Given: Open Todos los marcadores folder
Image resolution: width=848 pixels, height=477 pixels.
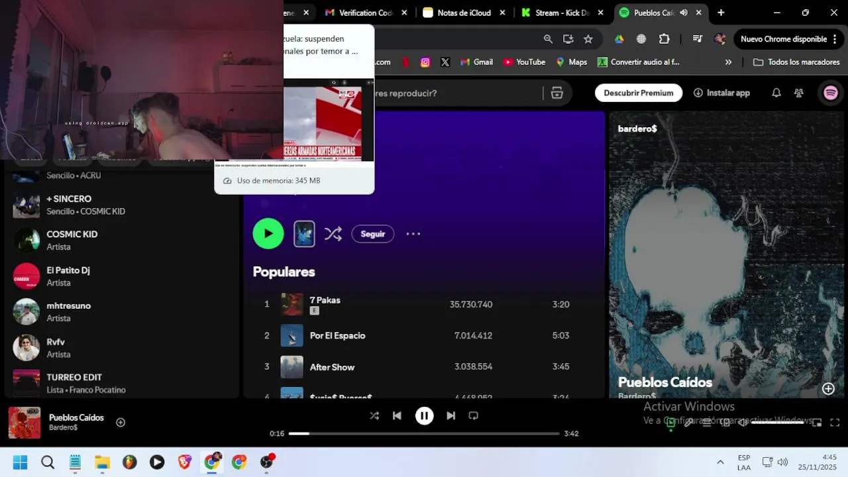Looking at the screenshot, I should 796,62.
